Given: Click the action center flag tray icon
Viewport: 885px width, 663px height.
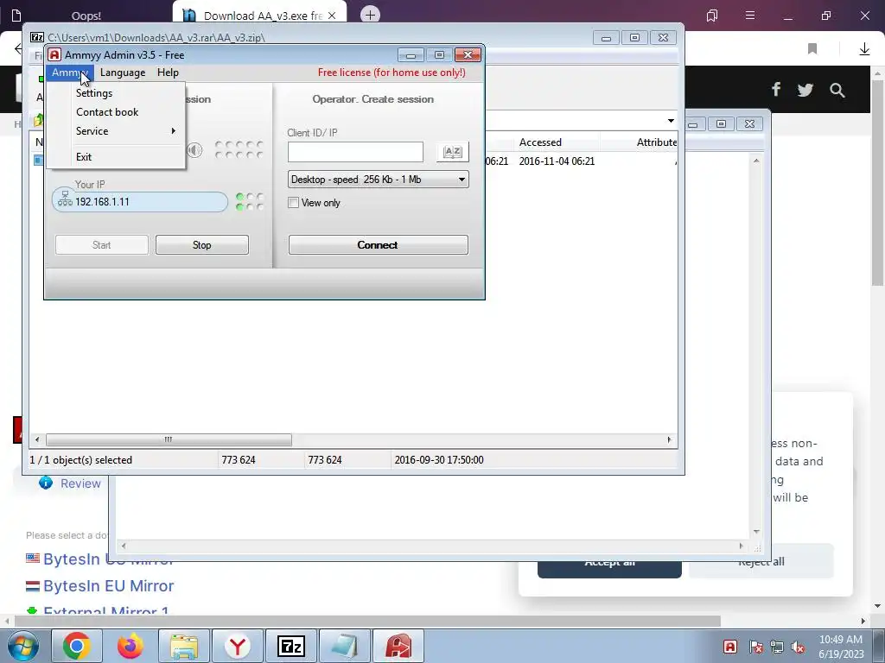Looking at the screenshot, I should point(755,647).
